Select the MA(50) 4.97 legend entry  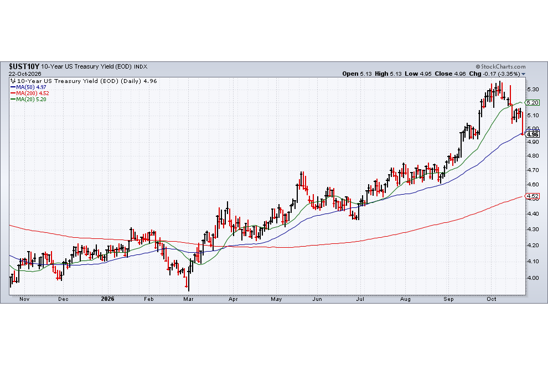click(x=28, y=87)
